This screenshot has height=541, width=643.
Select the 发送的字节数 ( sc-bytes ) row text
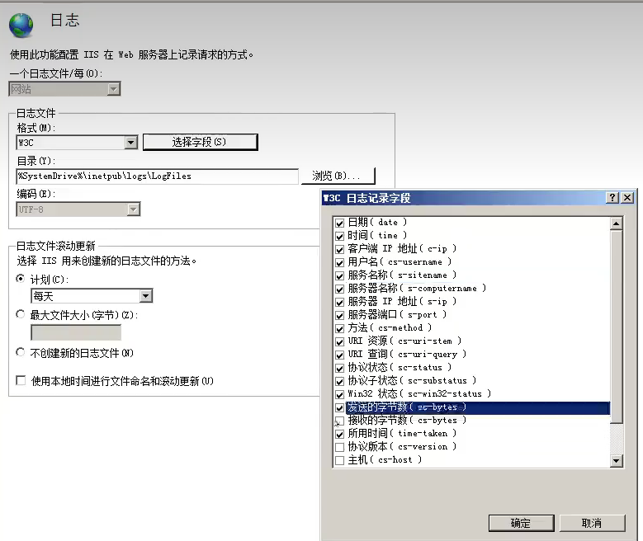(407, 407)
